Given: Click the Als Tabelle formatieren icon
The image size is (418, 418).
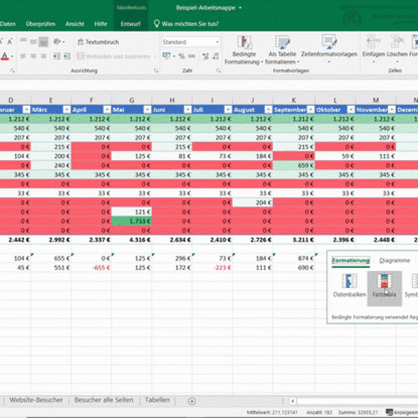Looking at the screenshot, I should point(282,42).
